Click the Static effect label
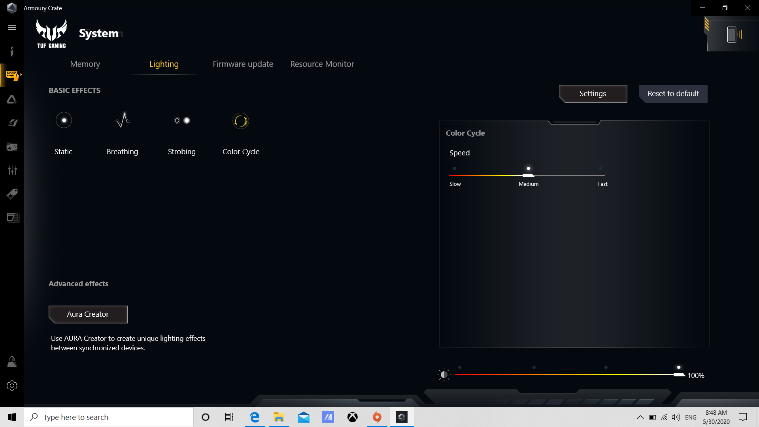Image resolution: width=759 pixels, height=427 pixels. pyautogui.click(x=63, y=152)
